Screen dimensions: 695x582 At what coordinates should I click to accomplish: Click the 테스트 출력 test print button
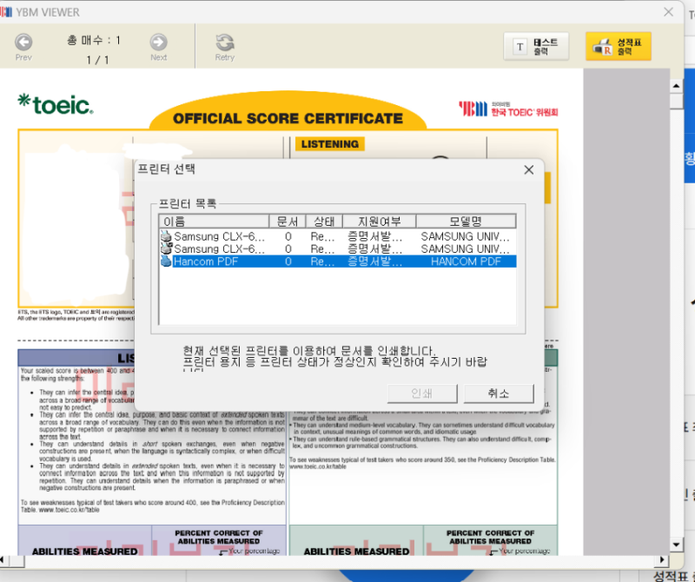[x=536, y=46]
